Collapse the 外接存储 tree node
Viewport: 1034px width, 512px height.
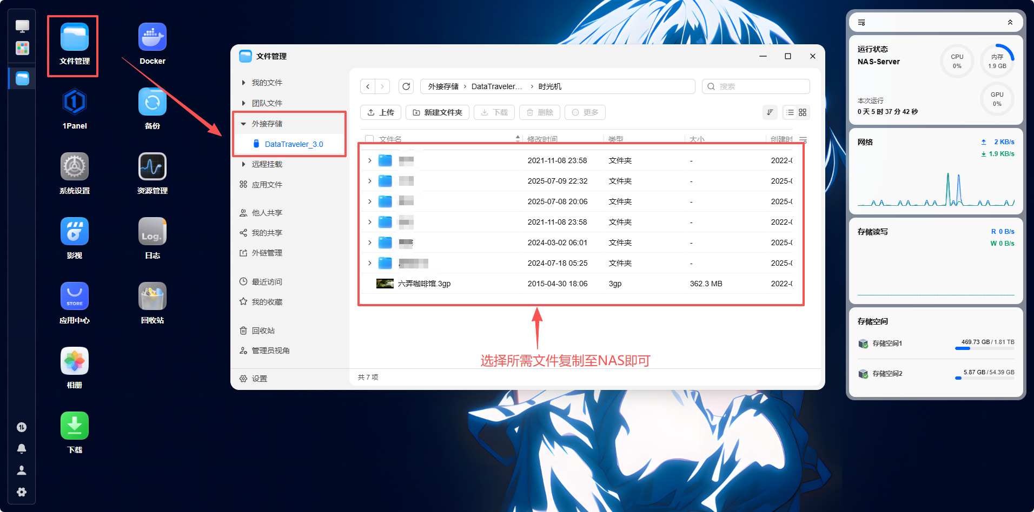click(x=244, y=124)
